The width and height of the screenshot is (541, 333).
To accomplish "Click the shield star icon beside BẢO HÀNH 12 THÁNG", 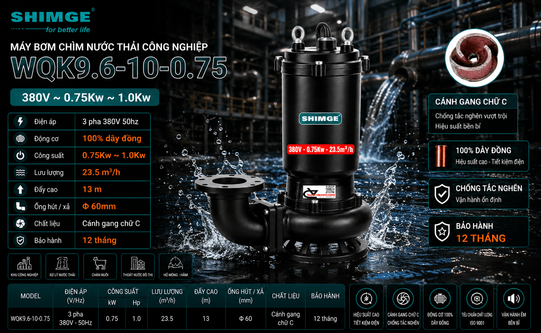I will pos(442,232).
